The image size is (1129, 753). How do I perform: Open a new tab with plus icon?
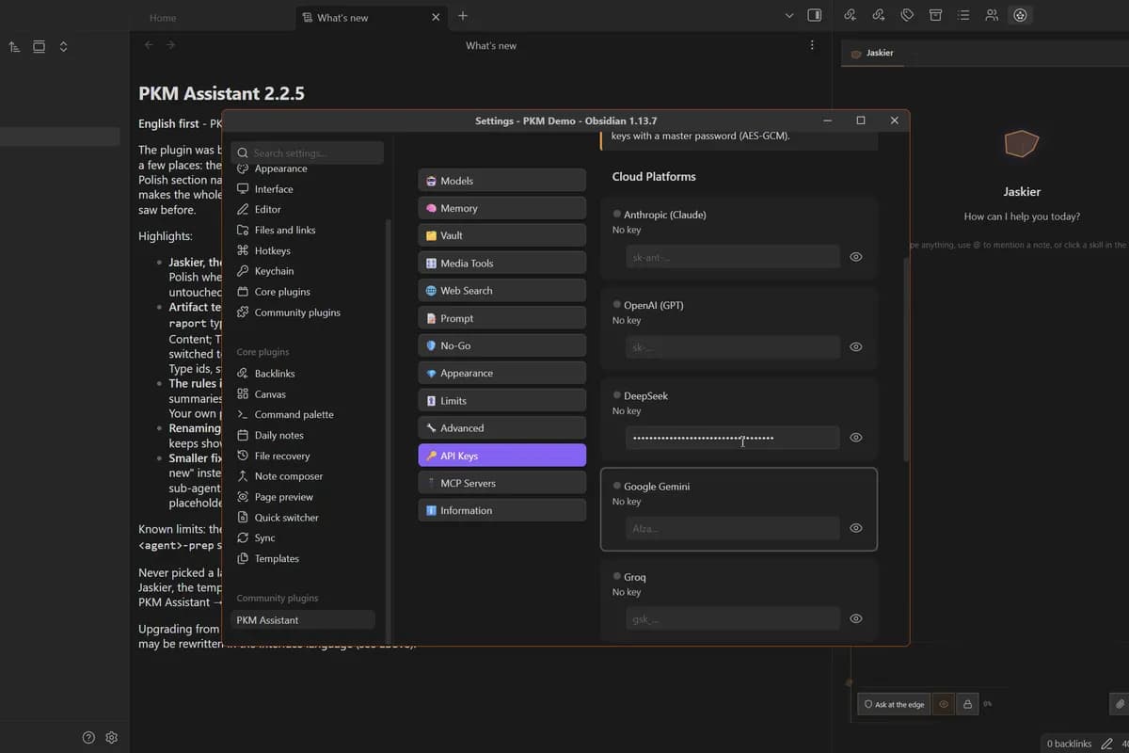(463, 16)
